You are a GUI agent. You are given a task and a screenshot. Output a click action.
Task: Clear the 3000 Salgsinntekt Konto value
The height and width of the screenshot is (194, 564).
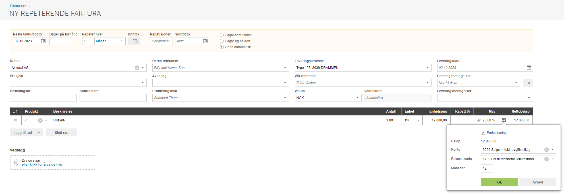click(x=547, y=150)
